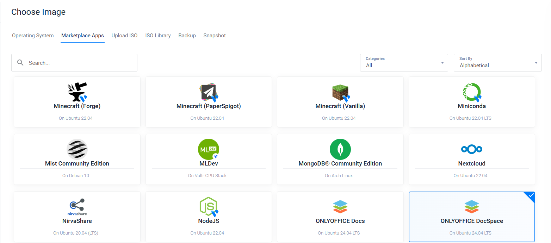
Task: Choose the ONLYOFFICE Docs layered icon
Action: [340, 207]
